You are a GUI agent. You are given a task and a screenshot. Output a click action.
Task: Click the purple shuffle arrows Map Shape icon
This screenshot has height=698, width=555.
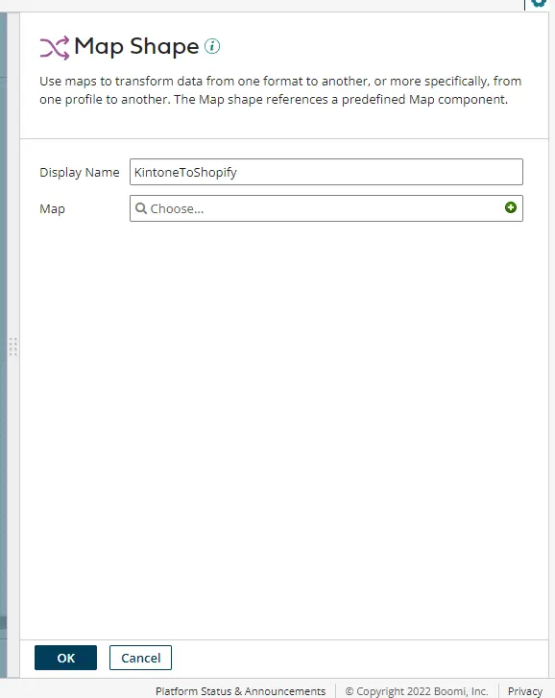[x=55, y=48]
